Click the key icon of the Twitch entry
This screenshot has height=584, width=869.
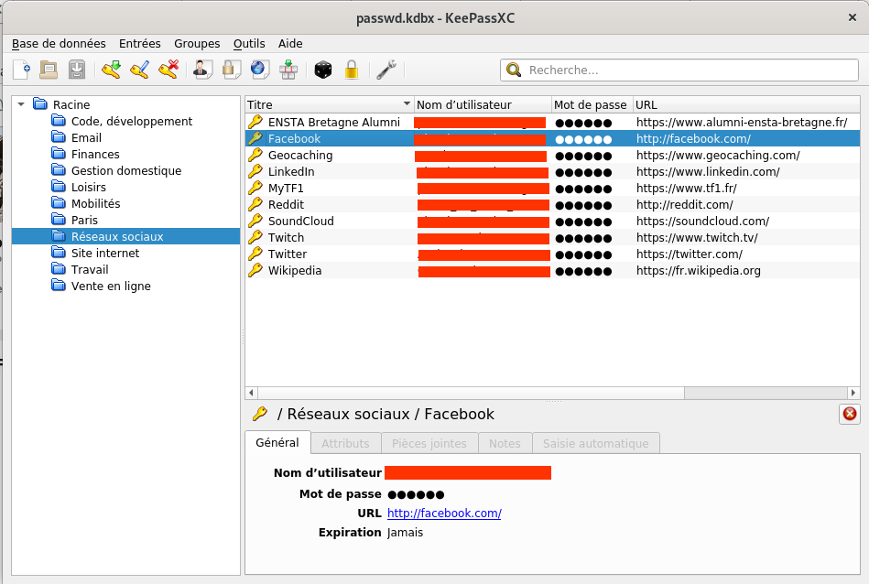255,237
